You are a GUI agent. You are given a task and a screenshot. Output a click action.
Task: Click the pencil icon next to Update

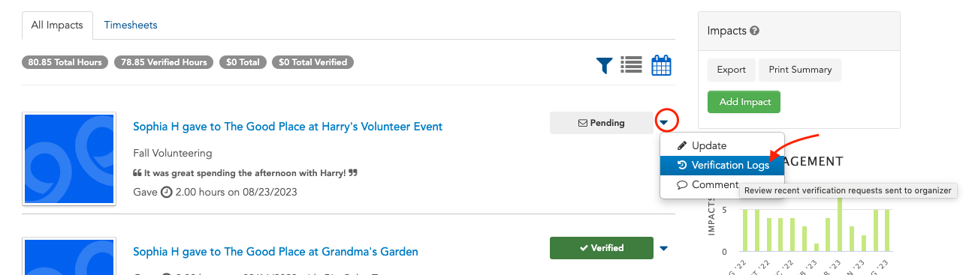pos(682,145)
